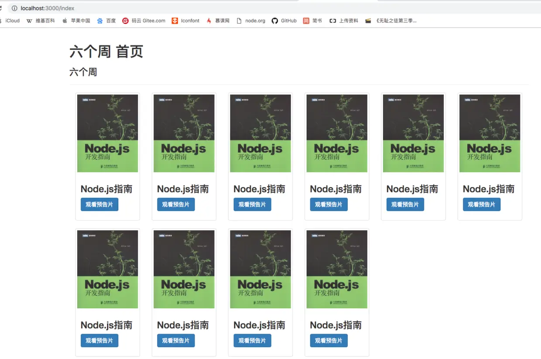This screenshot has height=359, width=541.
Task: Open the 《无耻之徒第三季 bookmark
Action: click(x=391, y=21)
